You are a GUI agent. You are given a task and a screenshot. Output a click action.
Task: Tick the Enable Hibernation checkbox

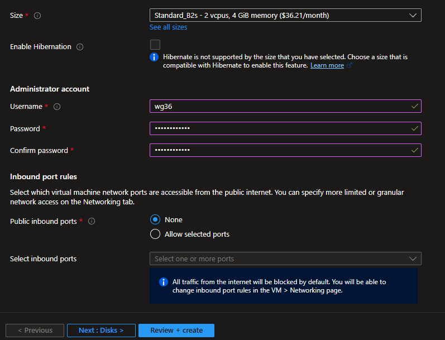[155, 45]
